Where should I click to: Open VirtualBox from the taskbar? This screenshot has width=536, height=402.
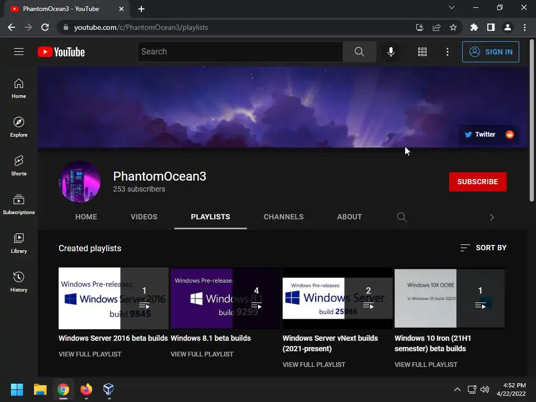(108, 389)
